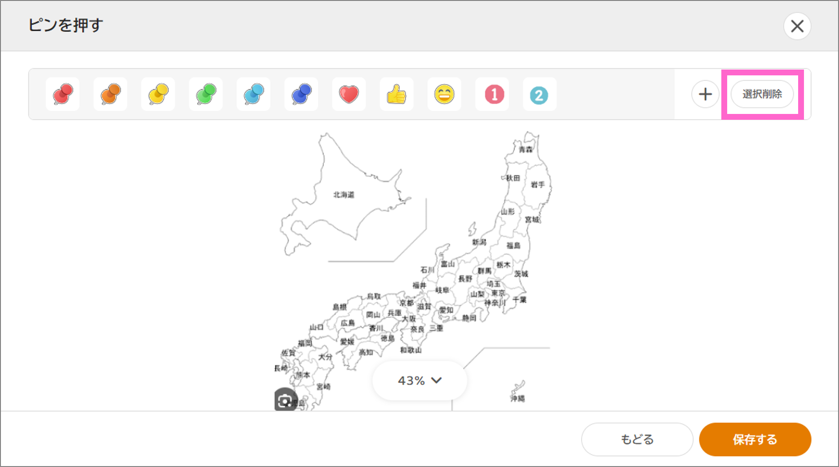Select the number 1 pin
Screen dimensions: 839x467
click(x=491, y=94)
